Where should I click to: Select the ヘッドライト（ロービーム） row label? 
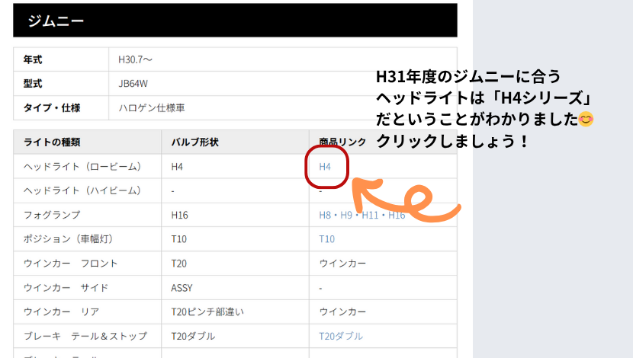(x=81, y=167)
